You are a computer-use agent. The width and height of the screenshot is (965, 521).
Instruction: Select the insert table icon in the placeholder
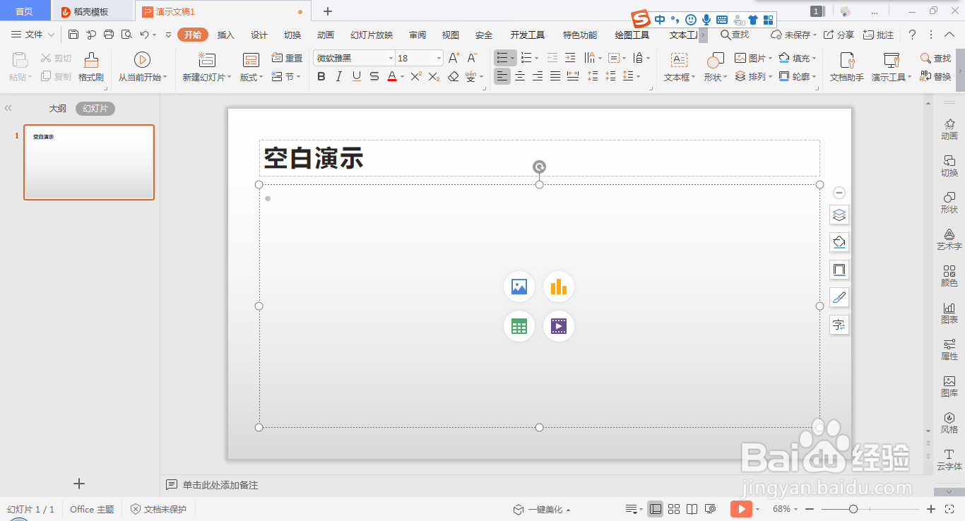pos(519,326)
